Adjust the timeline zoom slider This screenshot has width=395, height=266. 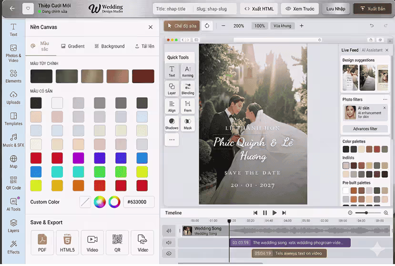click(368, 213)
